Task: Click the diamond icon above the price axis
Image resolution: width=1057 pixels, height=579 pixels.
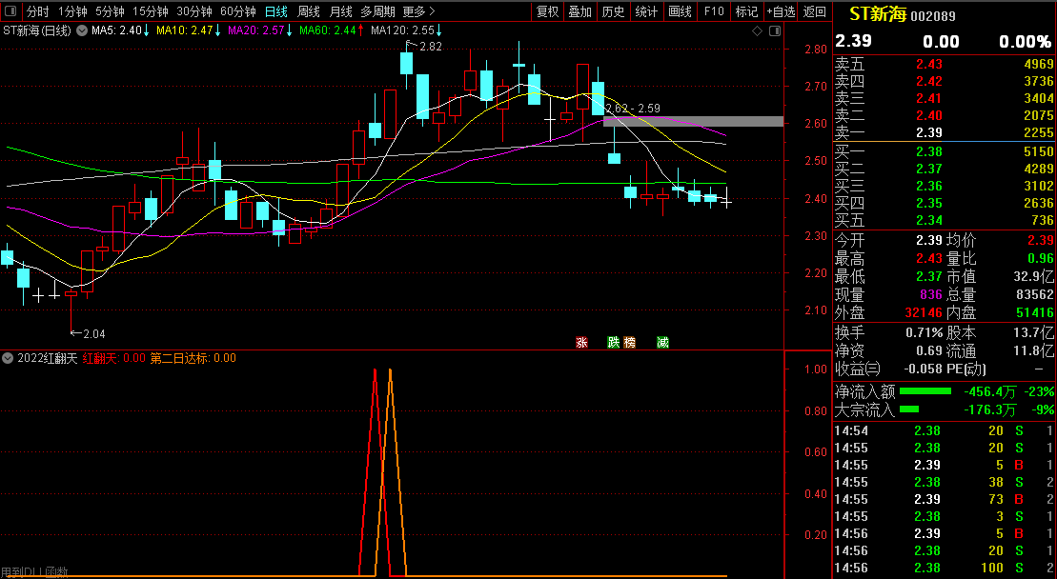Action: tap(757, 31)
